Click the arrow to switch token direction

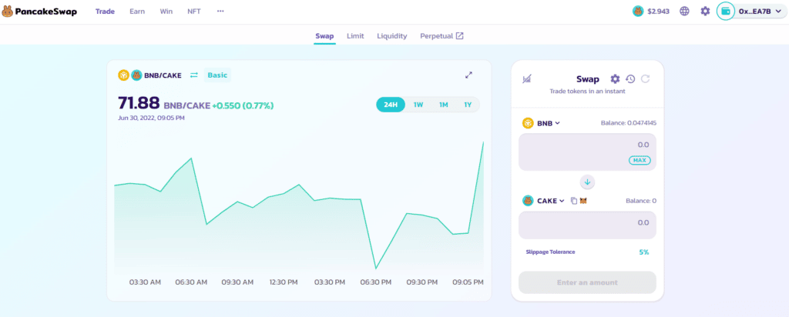pyautogui.click(x=587, y=182)
